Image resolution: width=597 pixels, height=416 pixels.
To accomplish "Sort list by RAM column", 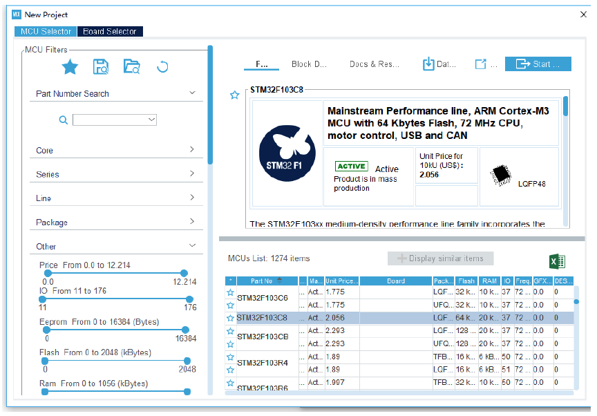I will point(490,281).
